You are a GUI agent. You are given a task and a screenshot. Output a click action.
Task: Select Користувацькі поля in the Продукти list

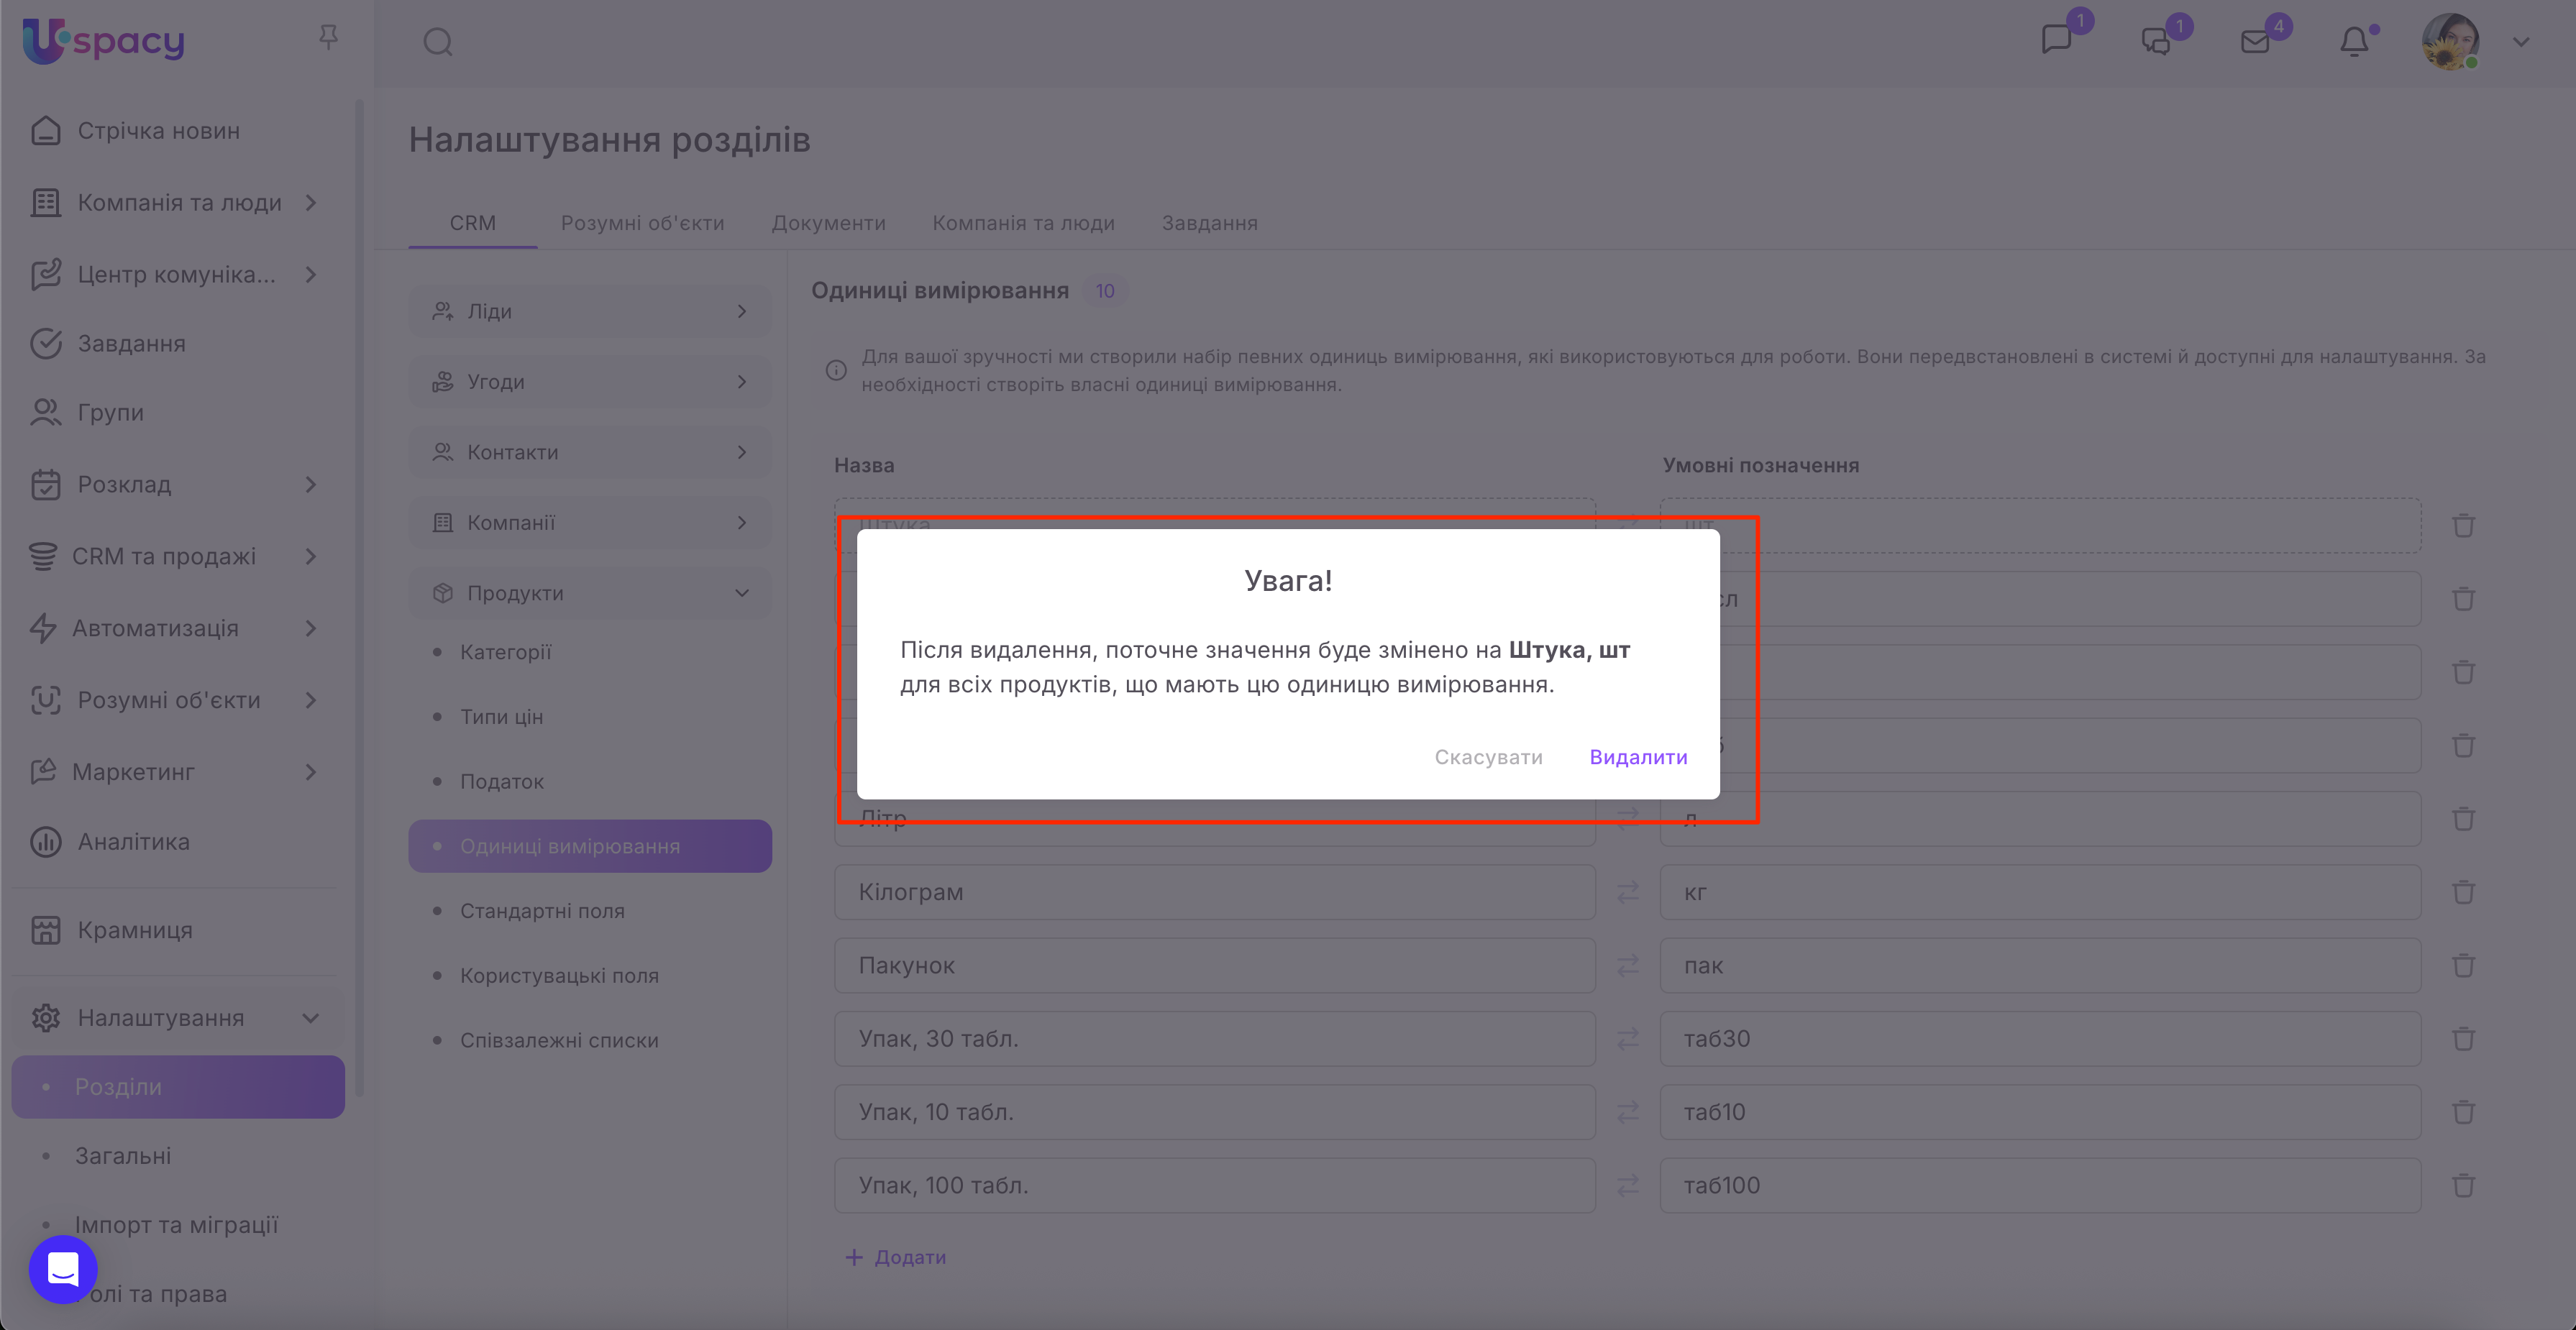pos(559,975)
